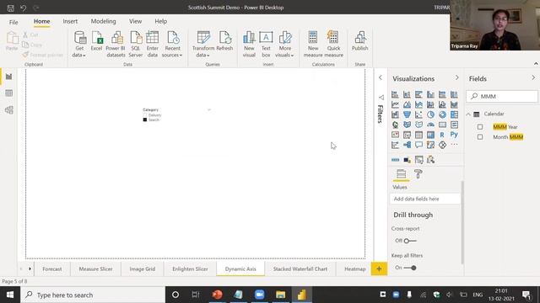Toggle Cross-report drill through switch
The width and height of the screenshot is (540, 303).
tap(410, 241)
